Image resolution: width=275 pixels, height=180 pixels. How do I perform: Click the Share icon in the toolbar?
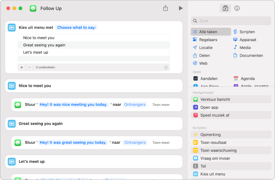tap(165, 8)
